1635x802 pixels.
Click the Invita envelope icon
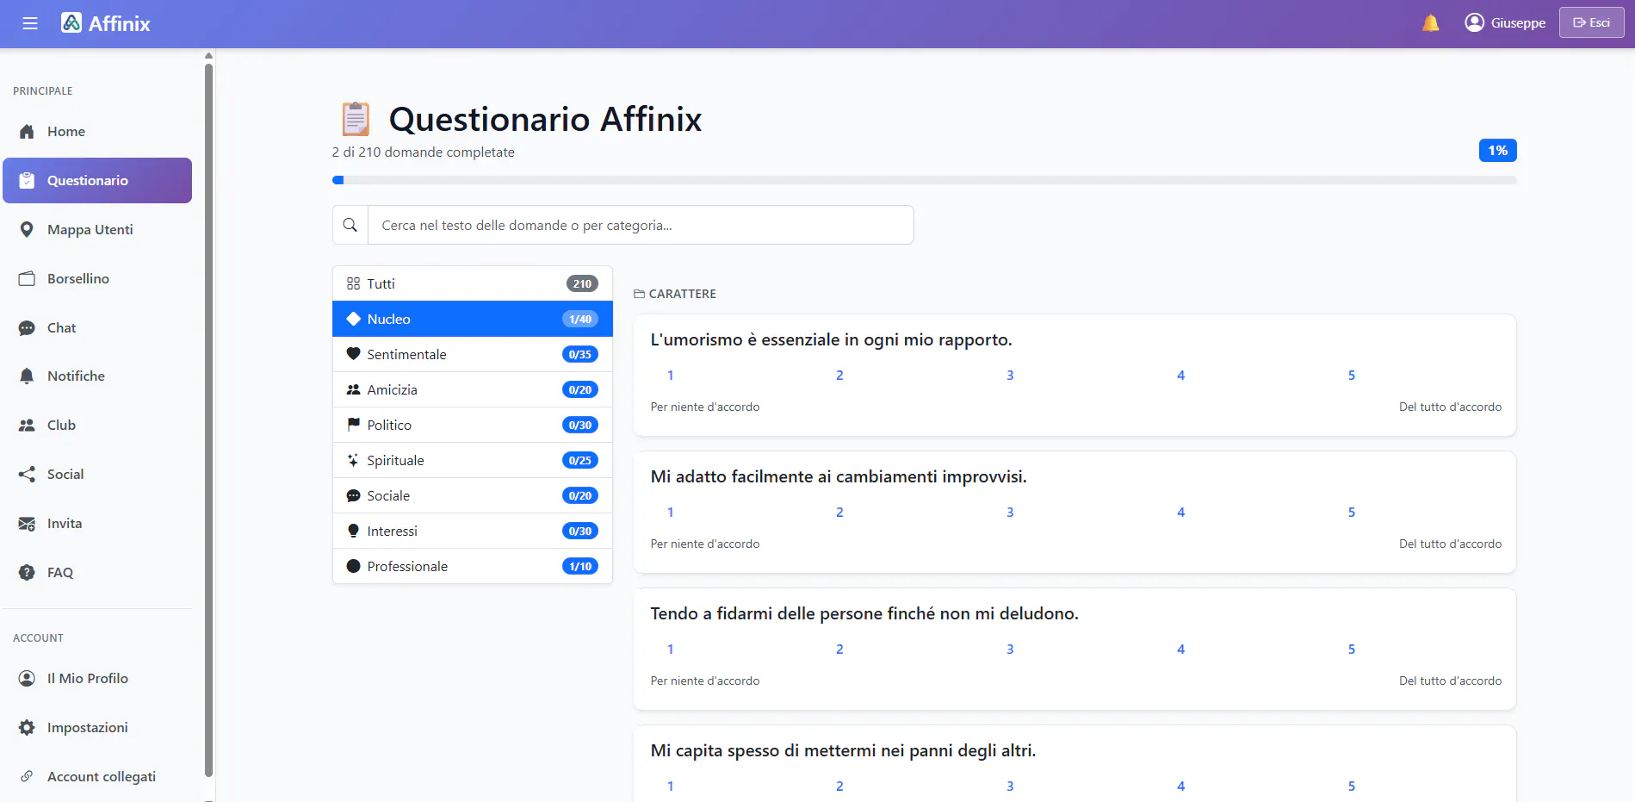[x=27, y=524]
